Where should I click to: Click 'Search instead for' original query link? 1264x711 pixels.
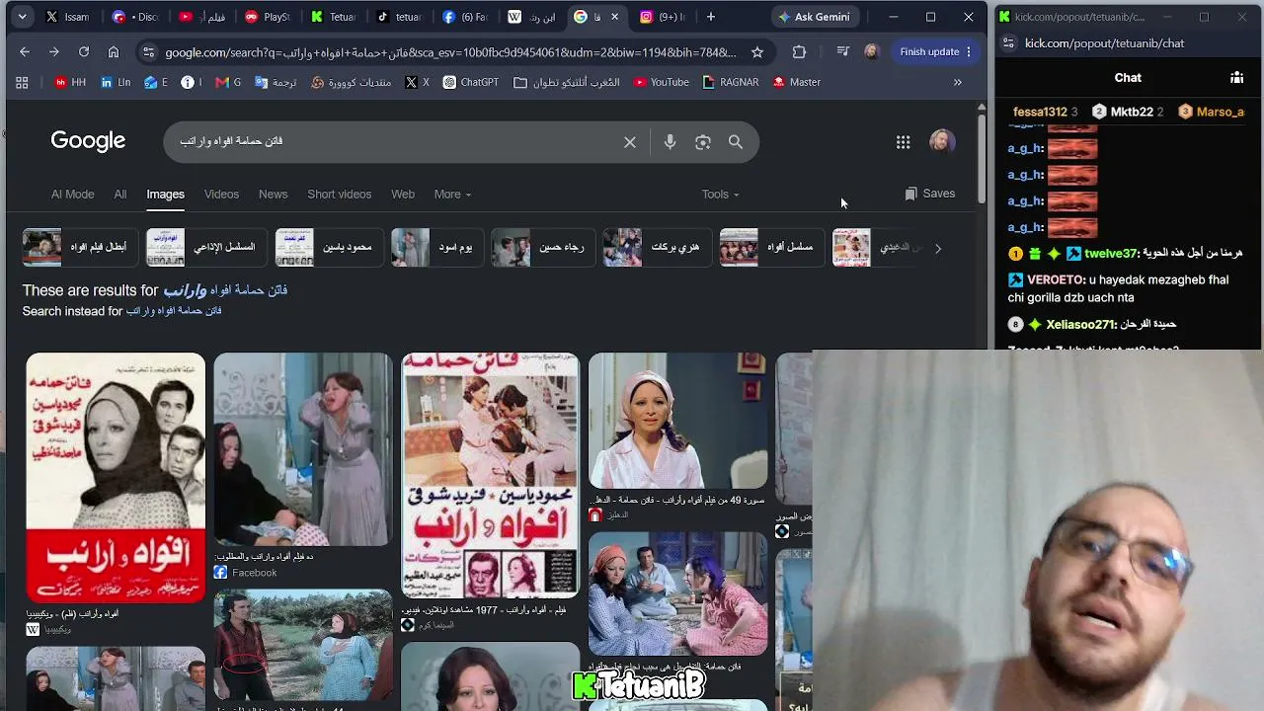tap(174, 311)
